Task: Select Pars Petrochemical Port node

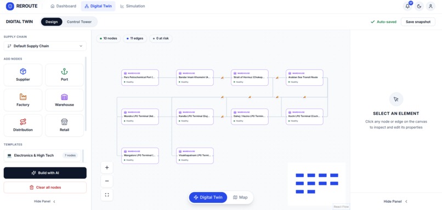Action: point(140,78)
